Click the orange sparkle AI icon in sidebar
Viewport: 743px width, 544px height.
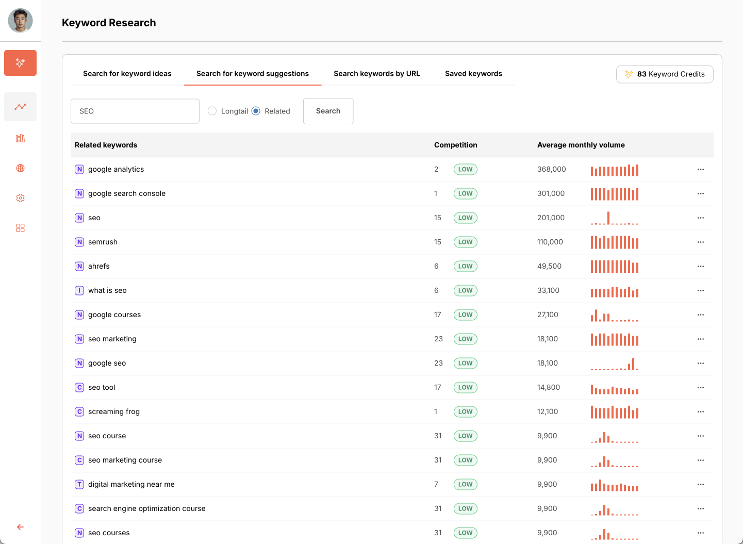[20, 63]
